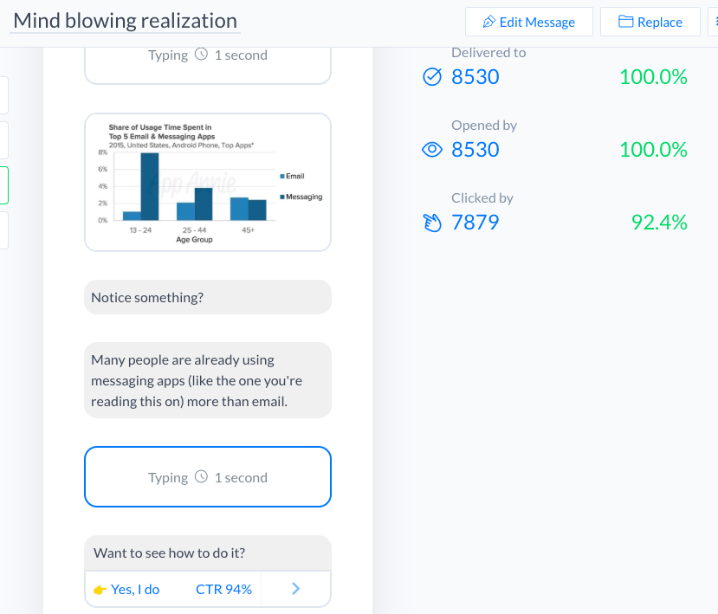This screenshot has width=718, height=614.
Task: Click the Messaging legend color swatch in chart
Action: pos(282,197)
